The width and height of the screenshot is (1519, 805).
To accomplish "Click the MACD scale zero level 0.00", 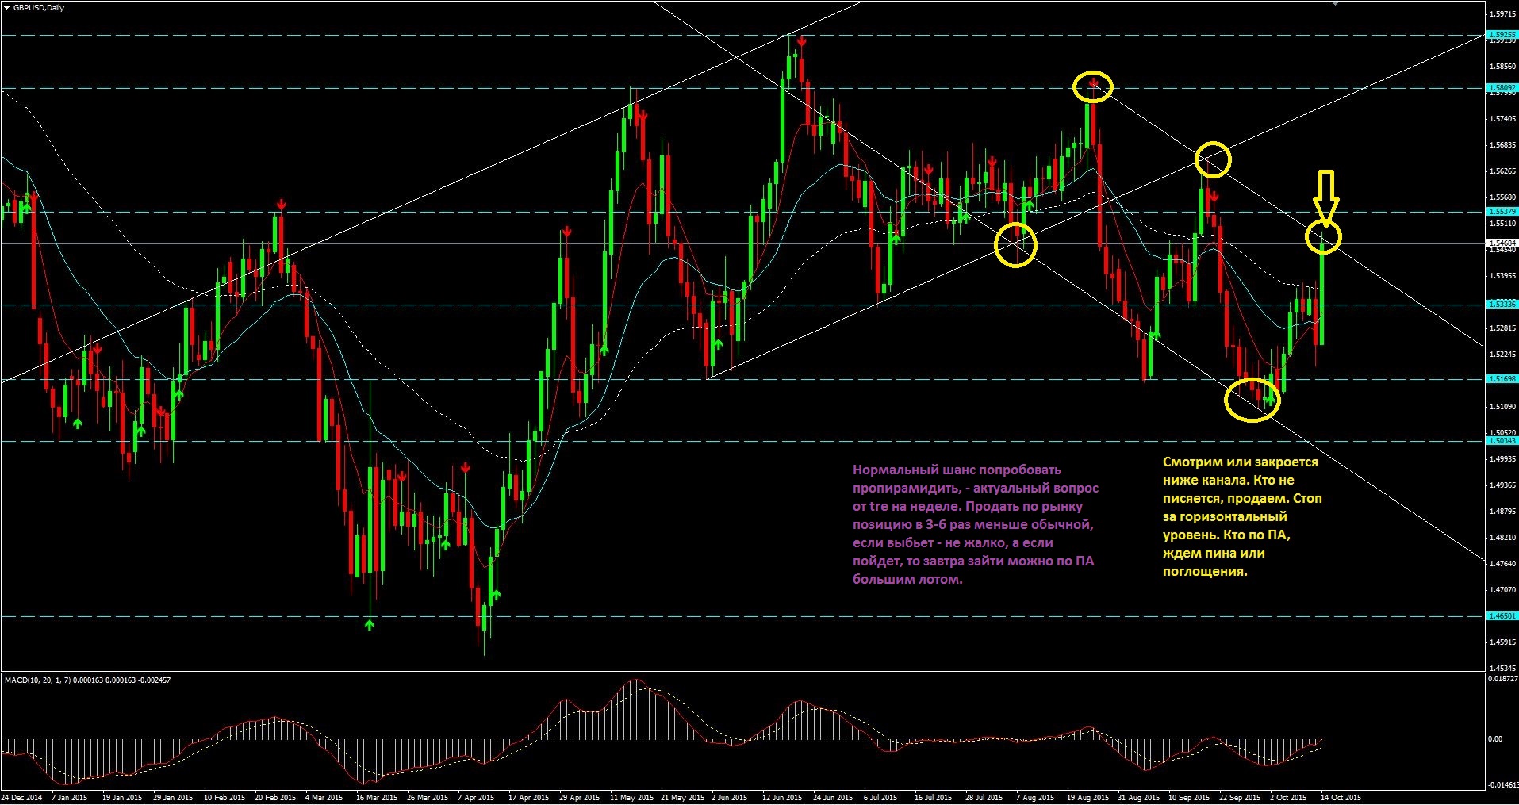I will coord(1495,739).
